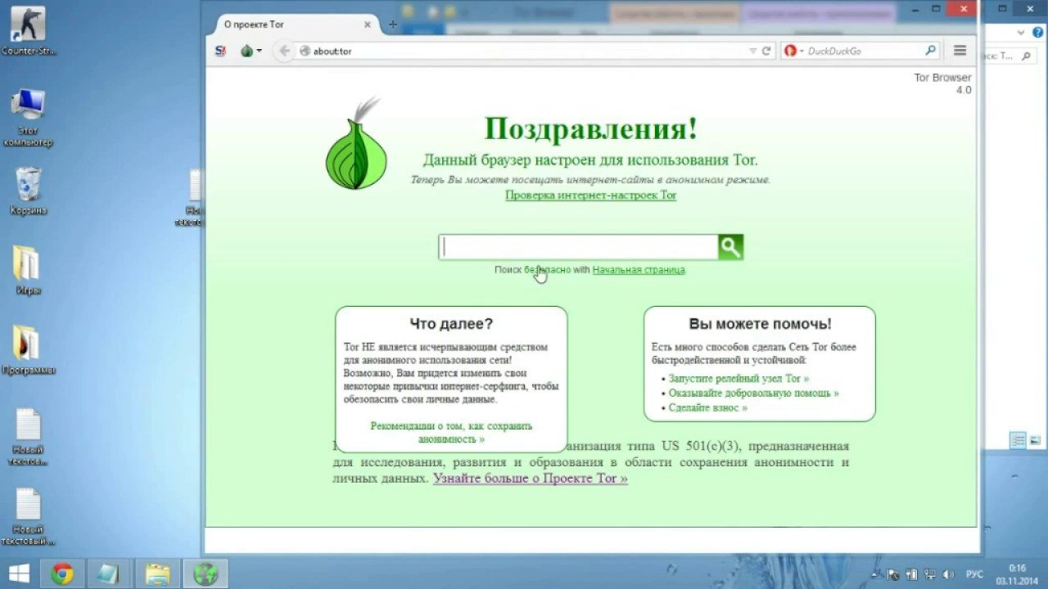The height and width of the screenshot is (589, 1048).
Task: Open the 'Оказывайте добровольную помощь' link
Action: click(753, 393)
